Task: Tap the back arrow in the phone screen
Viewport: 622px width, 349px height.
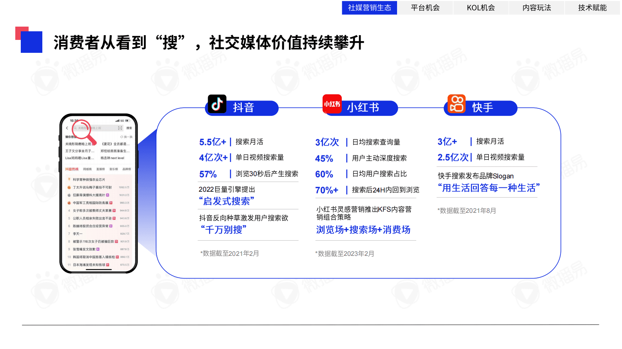Action: [x=67, y=128]
